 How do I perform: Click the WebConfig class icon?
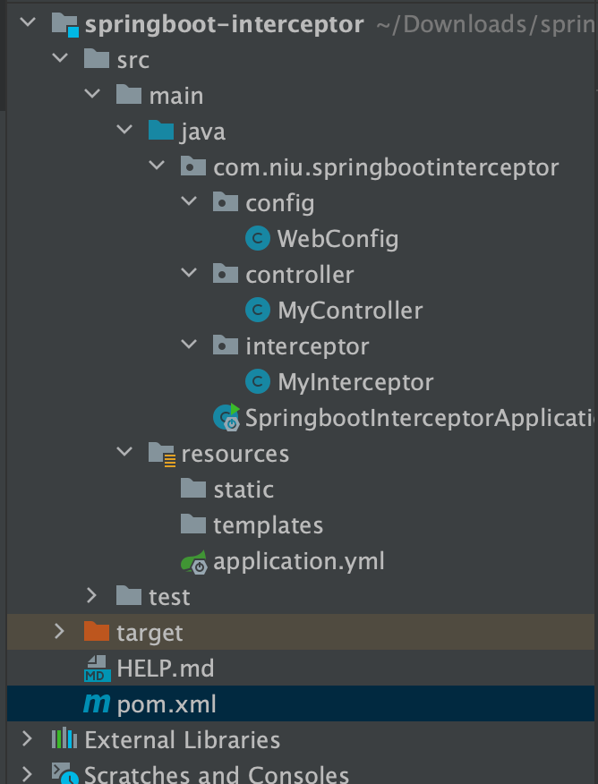pos(257,239)
